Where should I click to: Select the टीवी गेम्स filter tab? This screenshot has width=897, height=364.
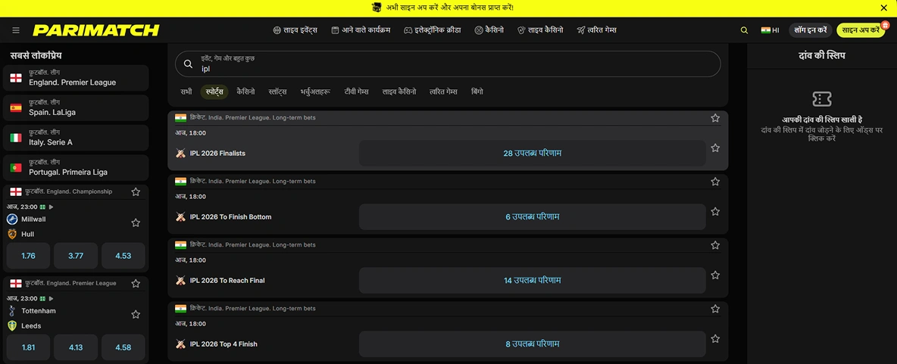[356, 92]
